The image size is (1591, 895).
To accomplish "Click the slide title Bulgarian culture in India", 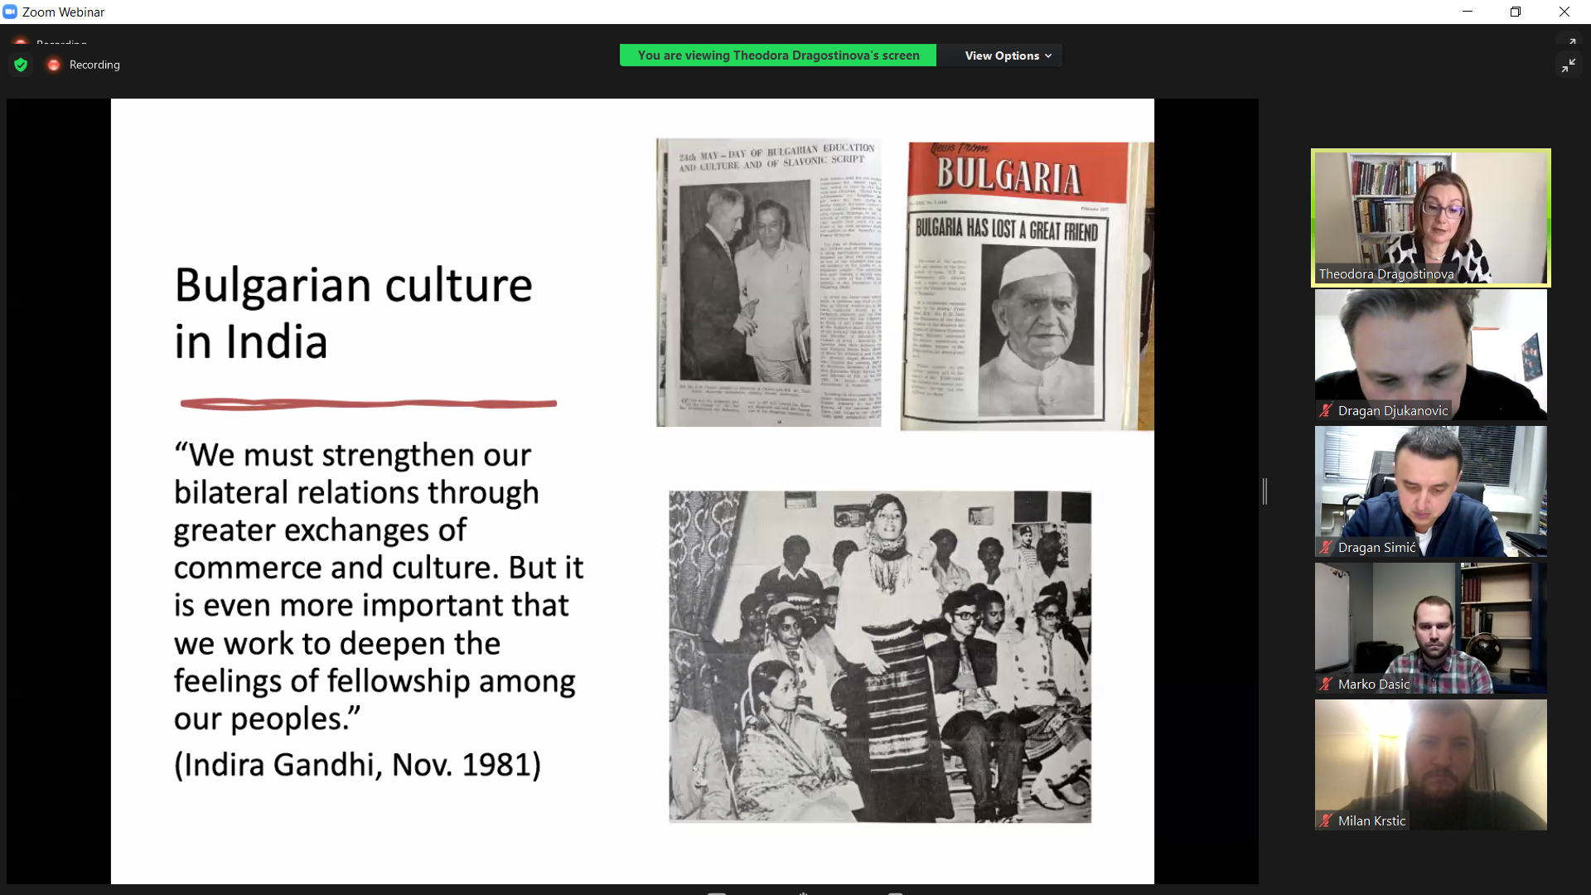I will (x=353, y=313).
